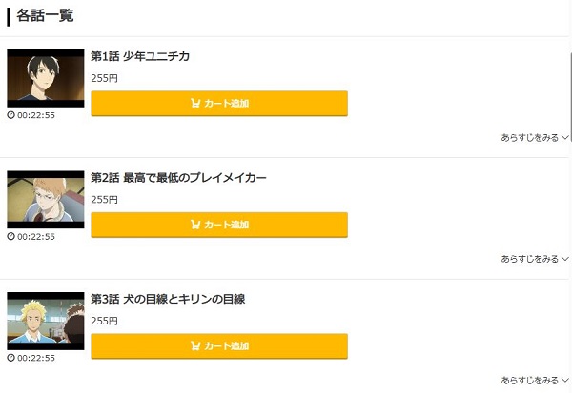
Task: Click the 255円 price of 第2話
Action: (104, 200)
